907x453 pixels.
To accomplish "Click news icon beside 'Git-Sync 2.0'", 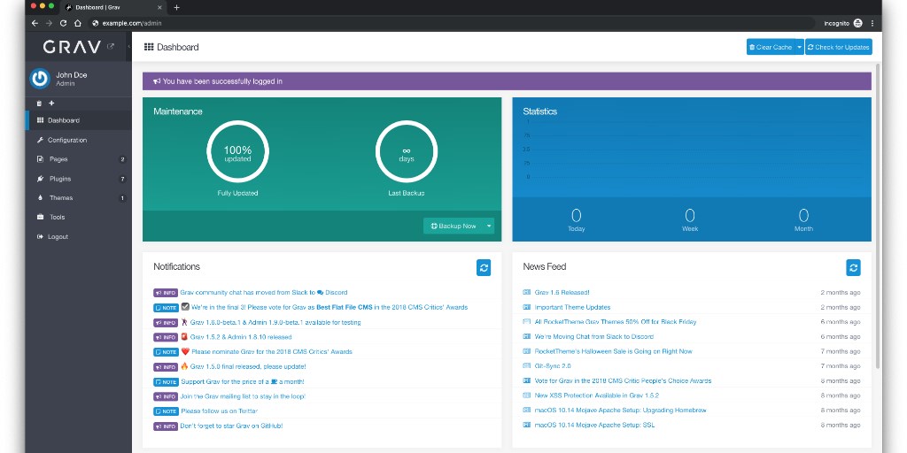I will (526, 365).
